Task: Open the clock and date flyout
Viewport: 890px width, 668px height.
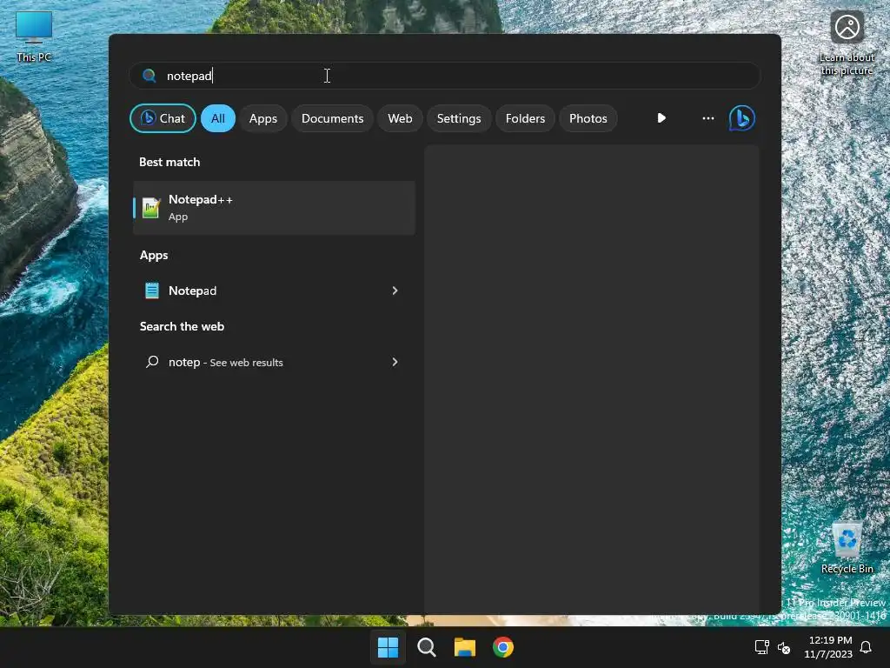Action: click(x=828, y=647)
